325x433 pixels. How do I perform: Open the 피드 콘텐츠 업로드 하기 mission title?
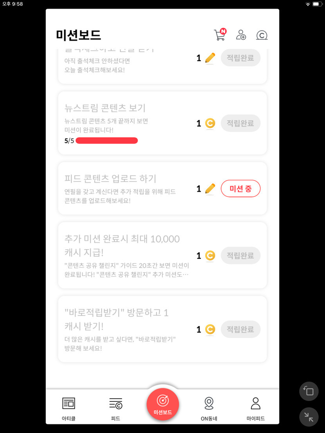click(x=110, y=179)
